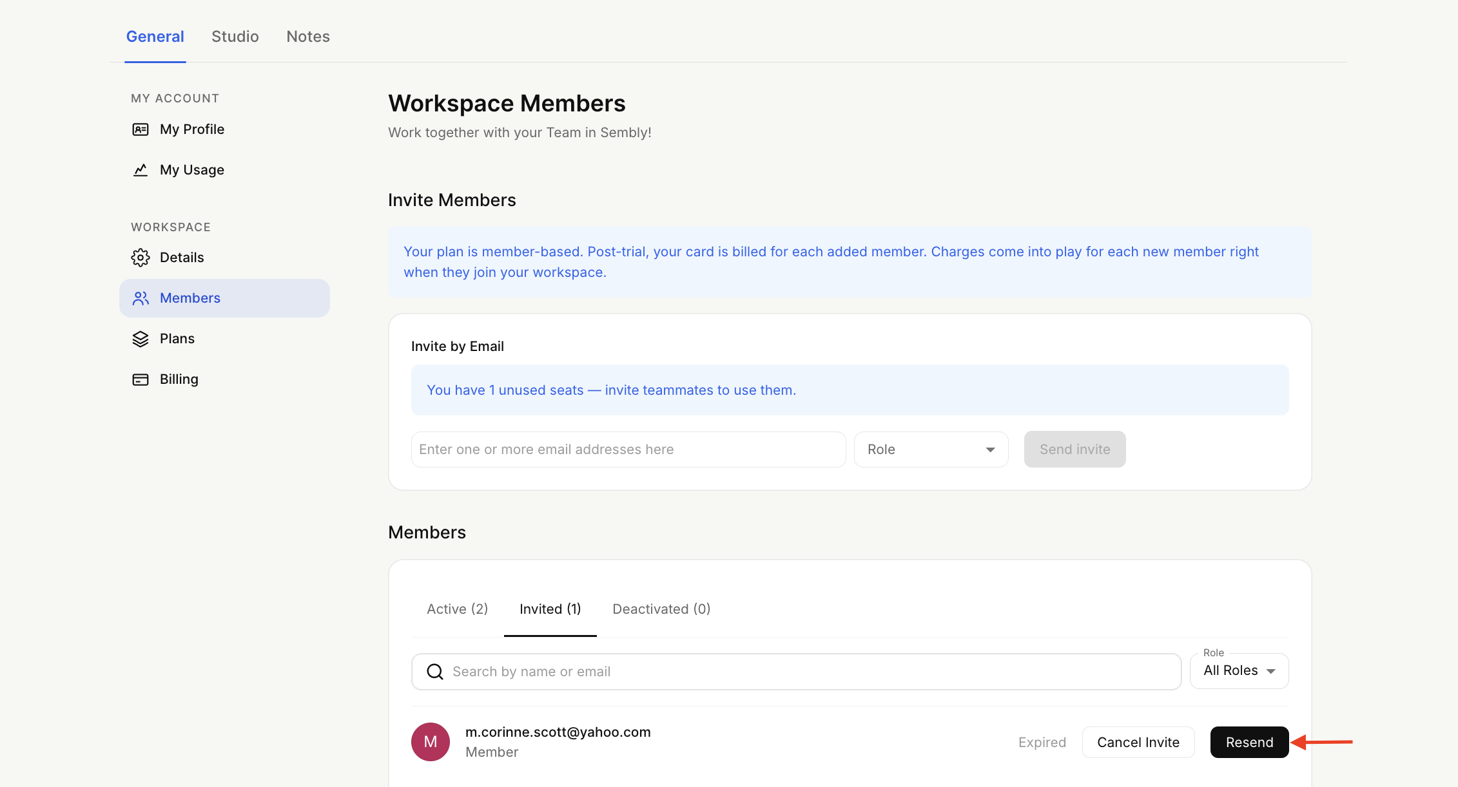Open the Billing page
1458x787 pixels.
224,379
